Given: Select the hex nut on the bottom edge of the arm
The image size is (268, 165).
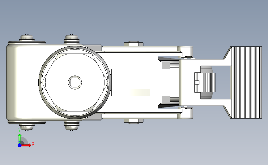Looking at the screenshot, I should 134,121.
